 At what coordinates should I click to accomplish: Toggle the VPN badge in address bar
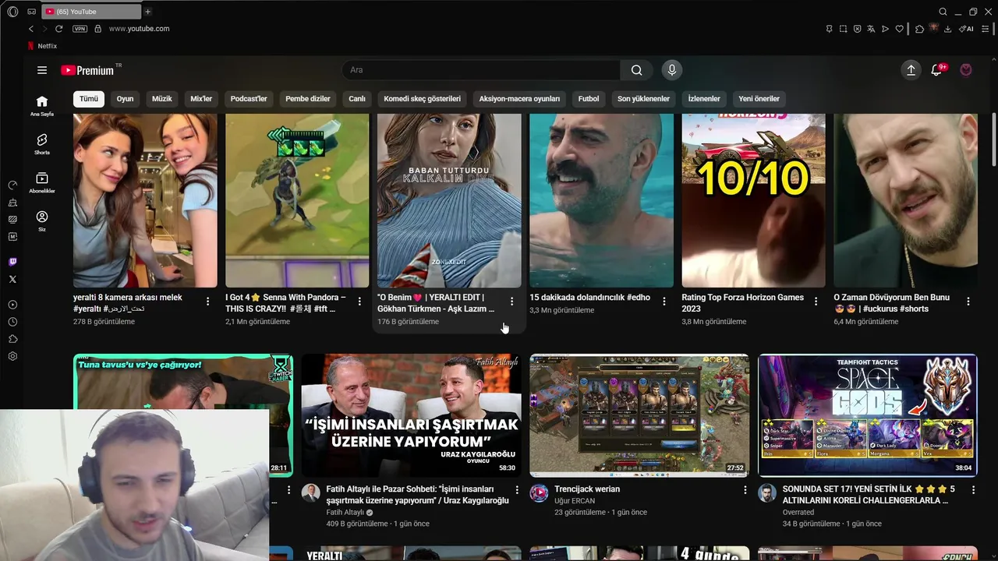click(80, 29)
